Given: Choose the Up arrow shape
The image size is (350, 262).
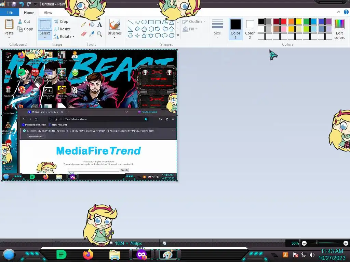Looking at the screenshot, I should (172, 29).
